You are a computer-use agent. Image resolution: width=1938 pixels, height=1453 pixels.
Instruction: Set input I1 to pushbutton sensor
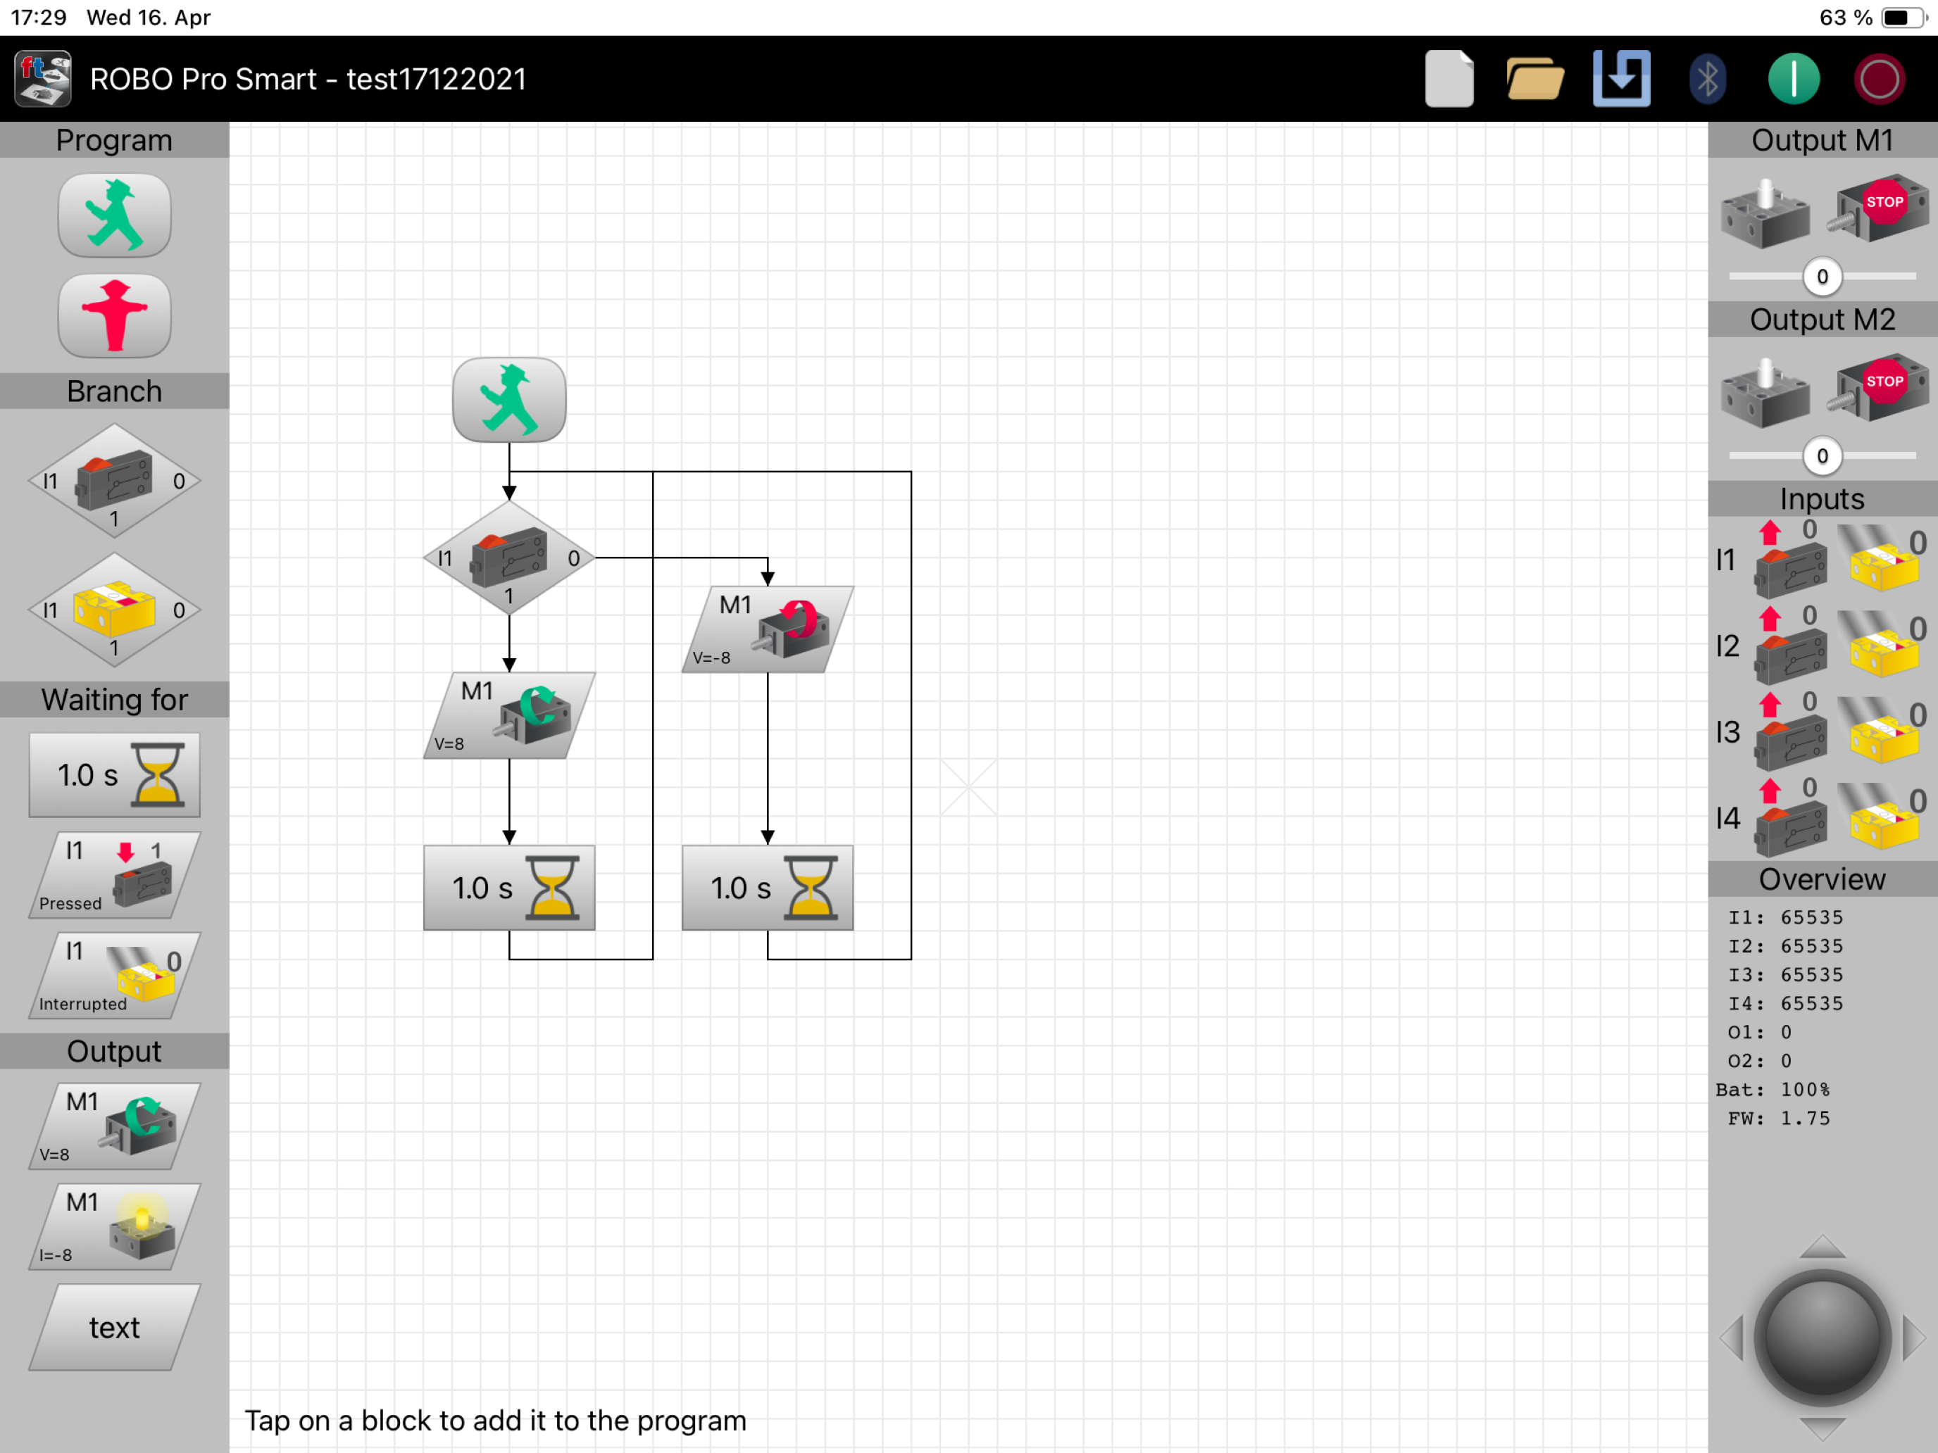point(1791,559)
